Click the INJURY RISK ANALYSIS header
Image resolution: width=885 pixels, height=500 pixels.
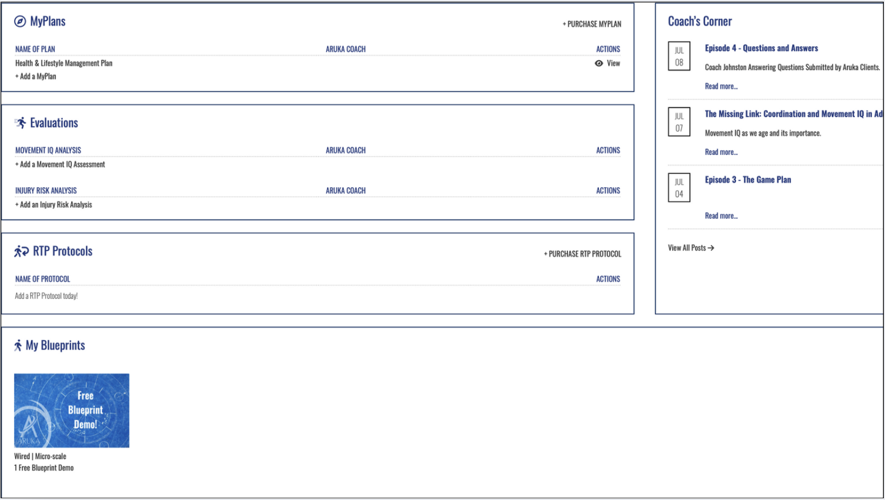coord(46,191)
